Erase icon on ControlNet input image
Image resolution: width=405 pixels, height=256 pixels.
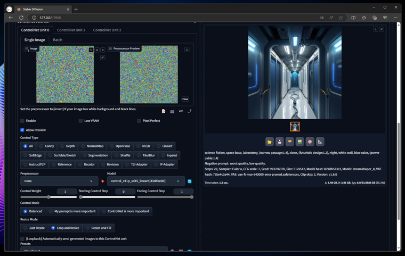point(97,50)
